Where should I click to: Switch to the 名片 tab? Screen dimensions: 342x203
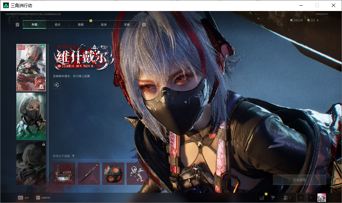[x=57, y=24]
